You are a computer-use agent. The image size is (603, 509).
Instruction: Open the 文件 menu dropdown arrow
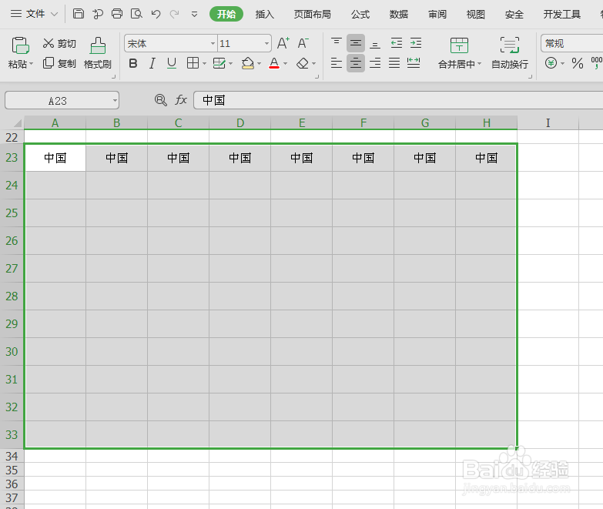[54, 14]
